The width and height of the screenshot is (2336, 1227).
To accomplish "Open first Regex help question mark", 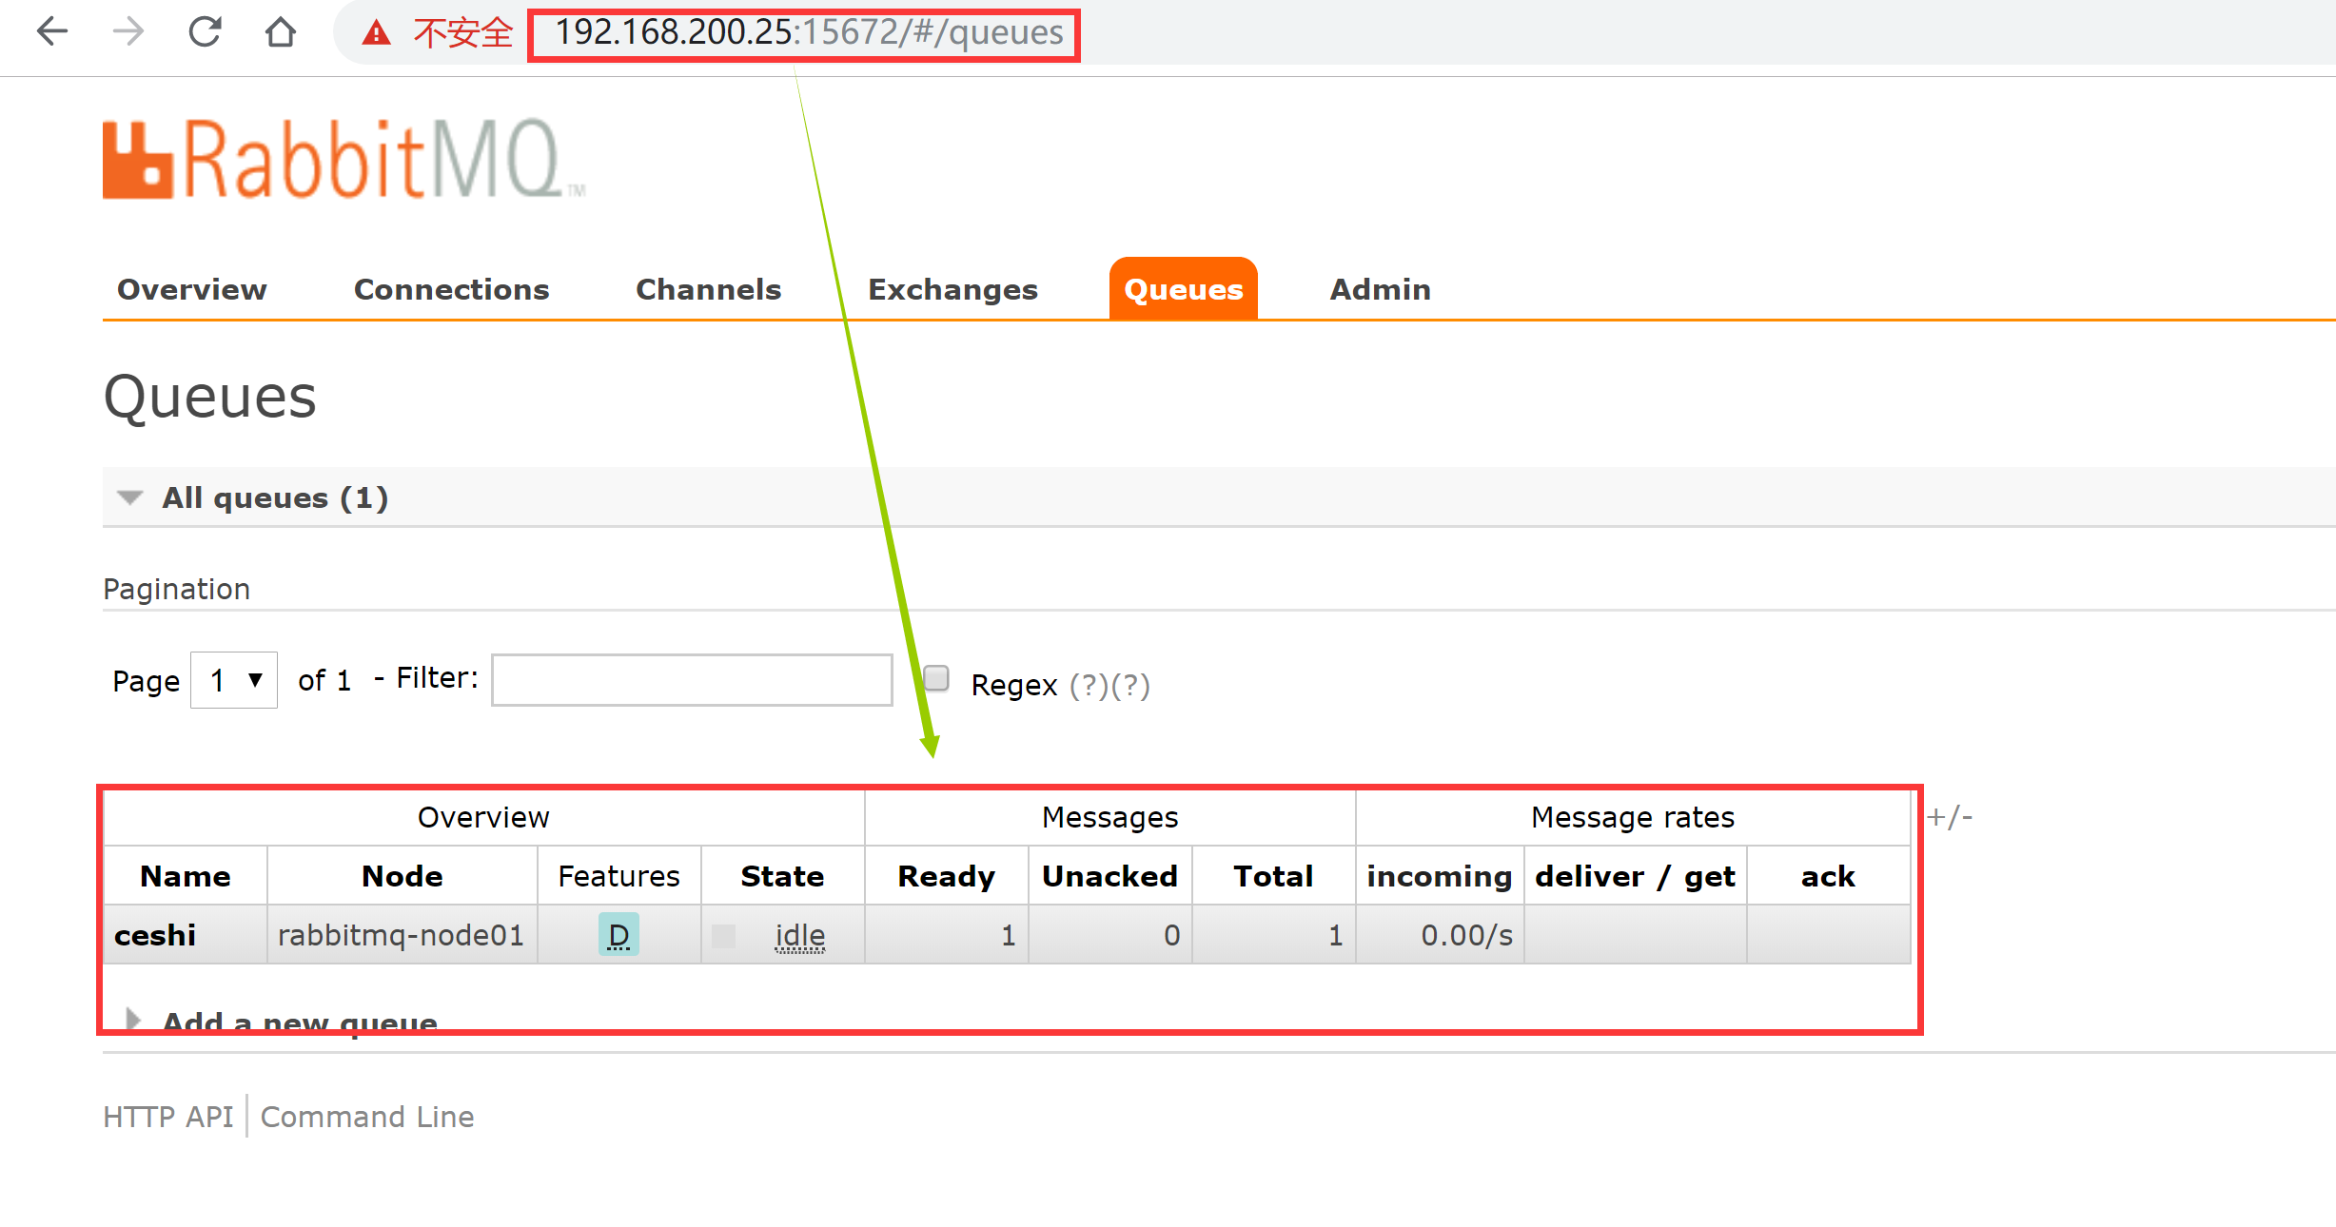I will pyautogui.click(x=1089, y=685).
